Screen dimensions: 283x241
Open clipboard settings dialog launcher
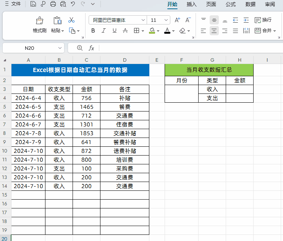coord(82,37)
